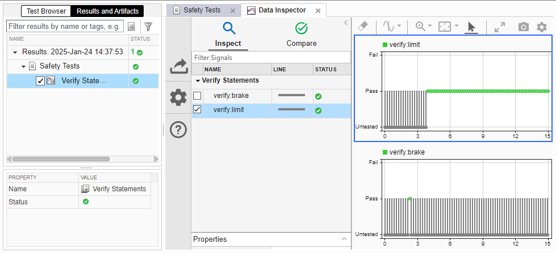
Task: Switch to the Test Browser tab
Action: (46, 11)
